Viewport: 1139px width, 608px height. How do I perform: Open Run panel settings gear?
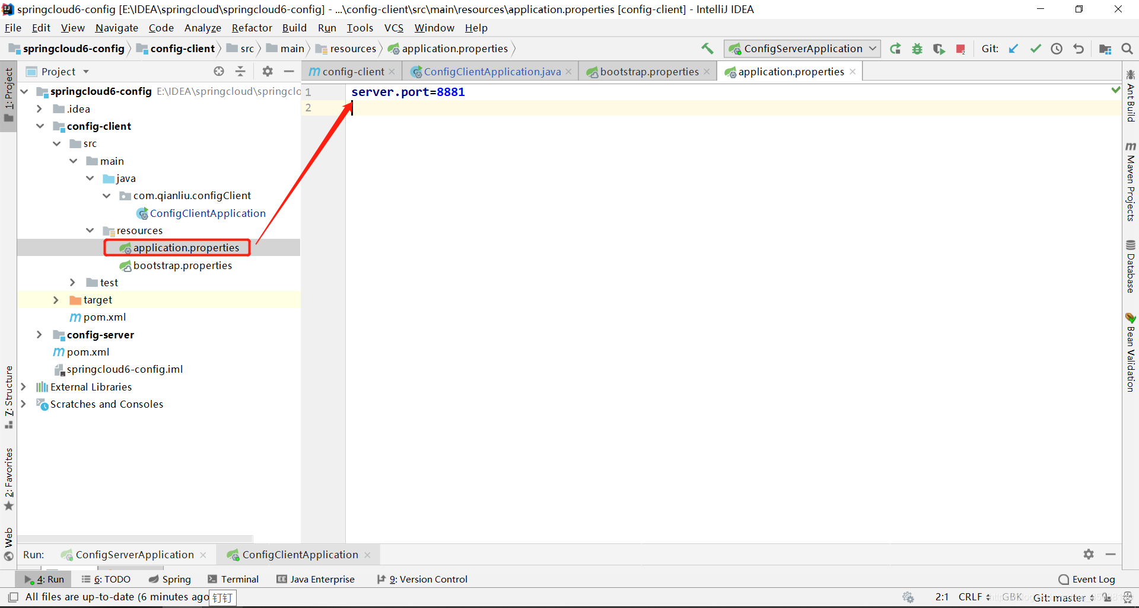point(1089,554)
